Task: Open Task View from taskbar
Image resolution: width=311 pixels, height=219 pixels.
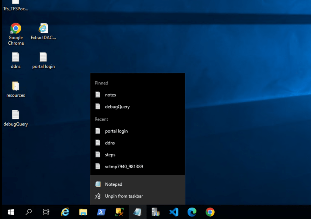Action: (46, 212)
